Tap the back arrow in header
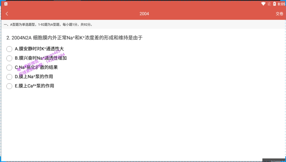The width and height of the screenshot is (286, 162). coord(7,13)
